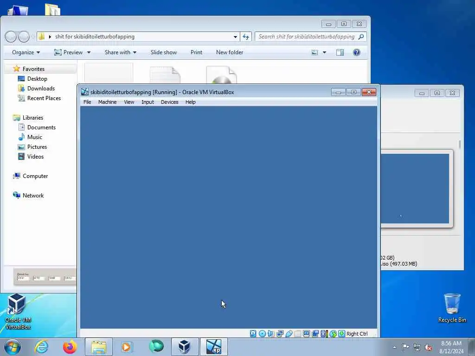Screen dimensions: 475x356
Task: Click the display indicator in VirtualBox status bar
Action: point(306,334)
